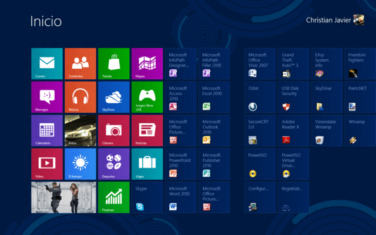
Task: Select the Desinstalar Winamp tile
Action: (x=327, y=130)
